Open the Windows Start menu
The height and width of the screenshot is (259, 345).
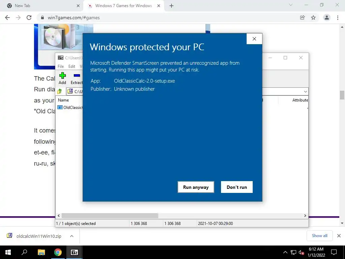(x=8, y=252)
